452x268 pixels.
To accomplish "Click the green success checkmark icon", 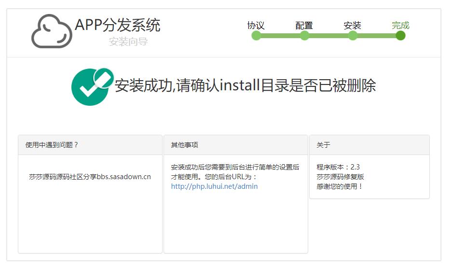I will (x=92, y=86).
